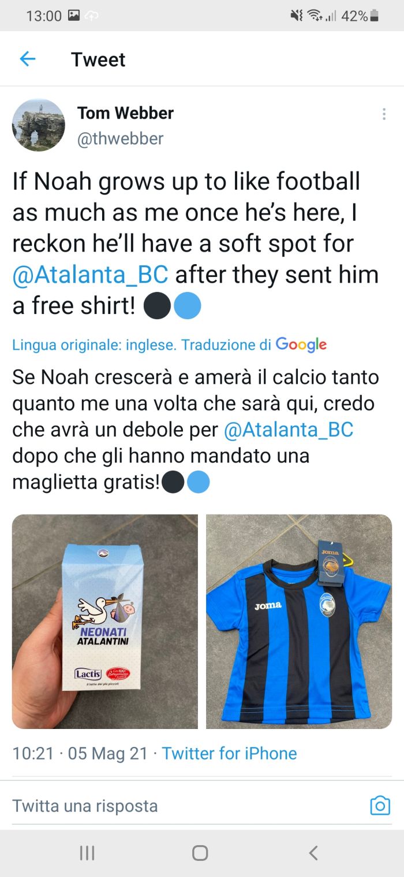Open the @thwebber handle
This screenshot has height=877, width=404.
tap(121, 139)
